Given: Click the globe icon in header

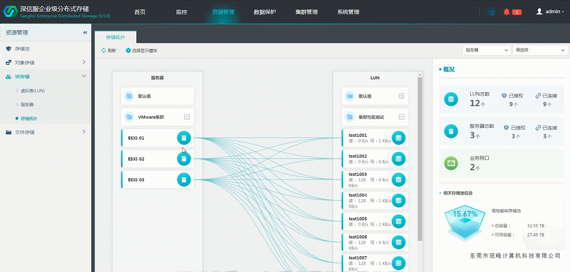Looking at the screenshot, I should [491, 12].
